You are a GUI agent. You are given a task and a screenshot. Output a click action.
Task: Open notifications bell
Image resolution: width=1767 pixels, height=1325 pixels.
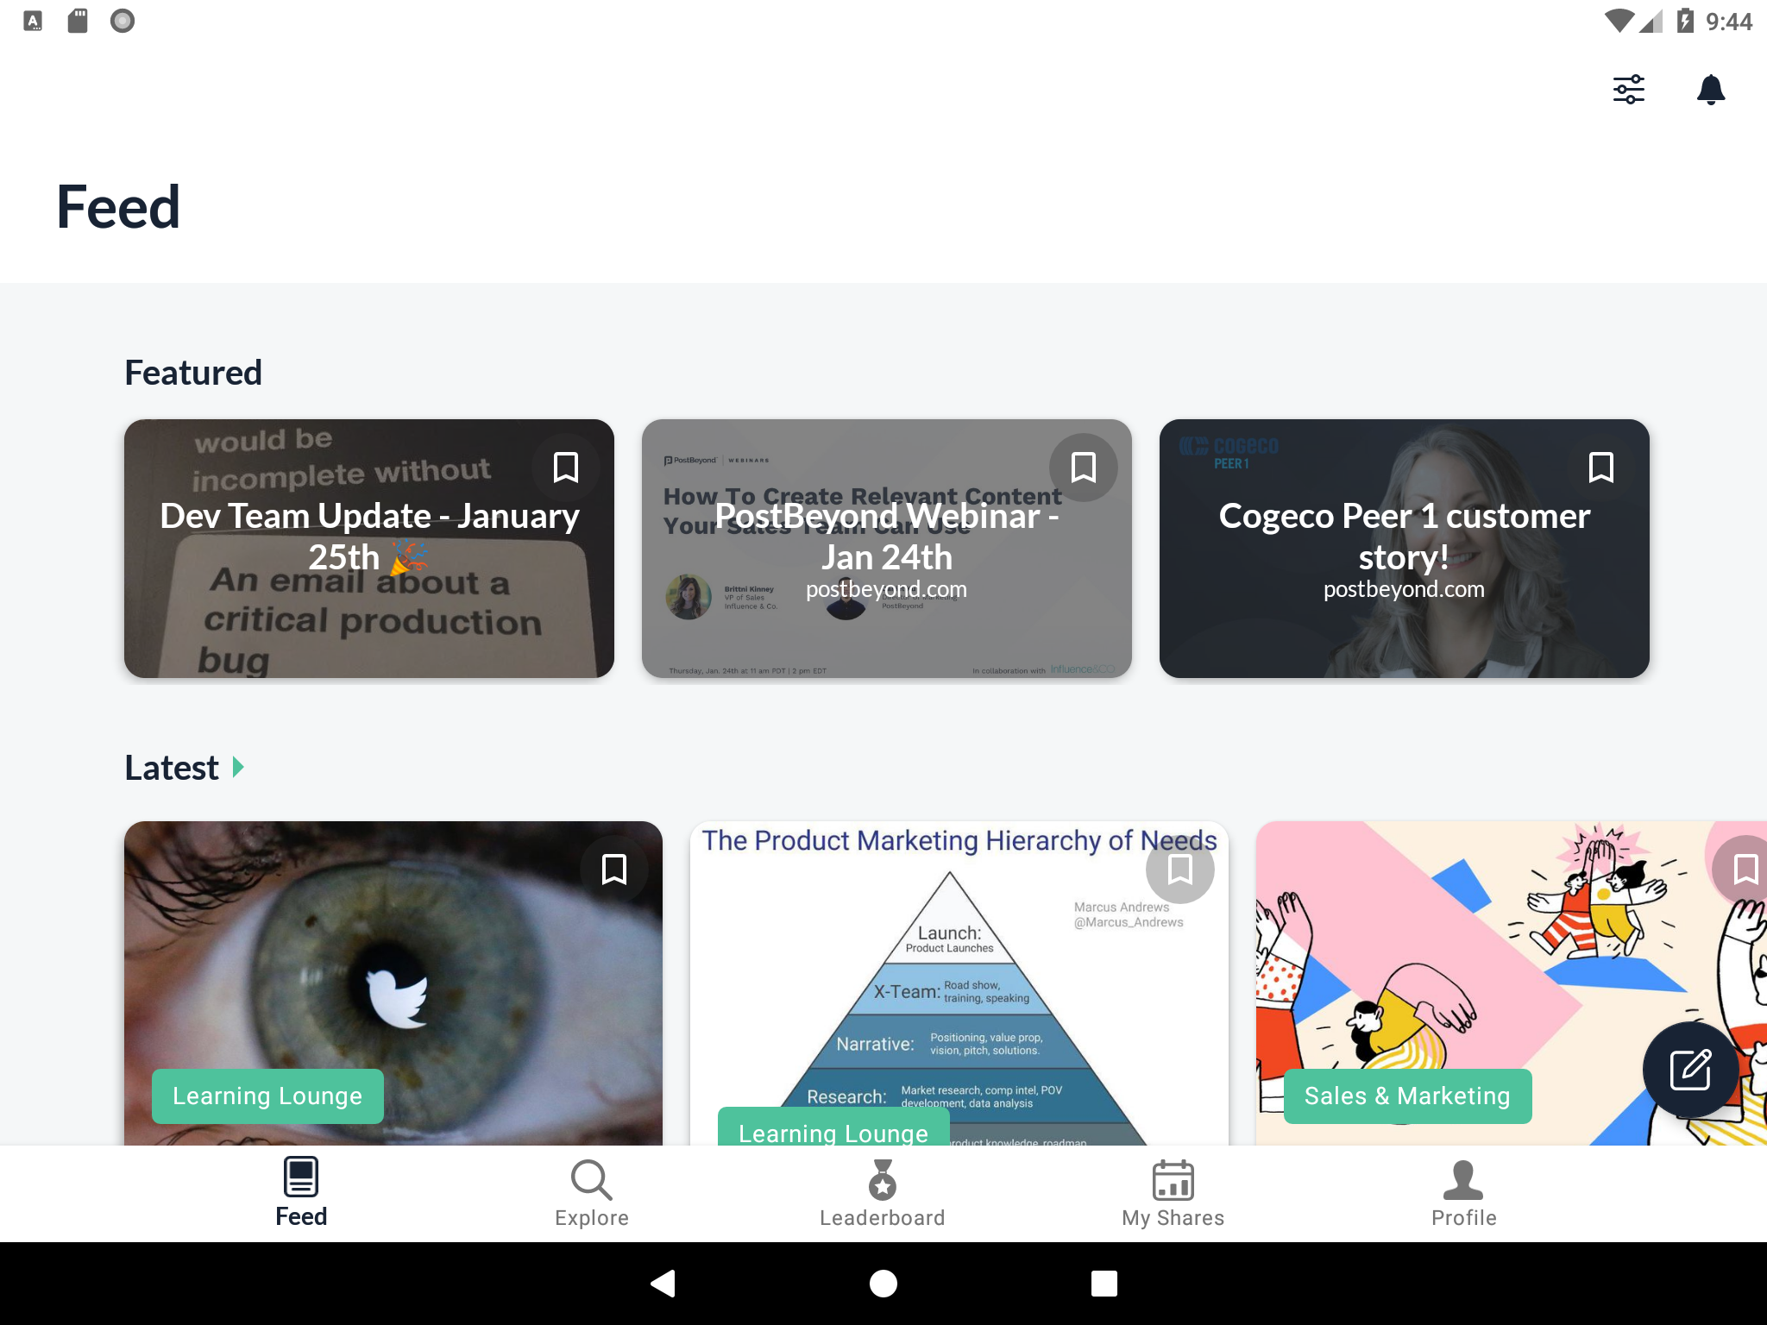[x=1711, y=90]
